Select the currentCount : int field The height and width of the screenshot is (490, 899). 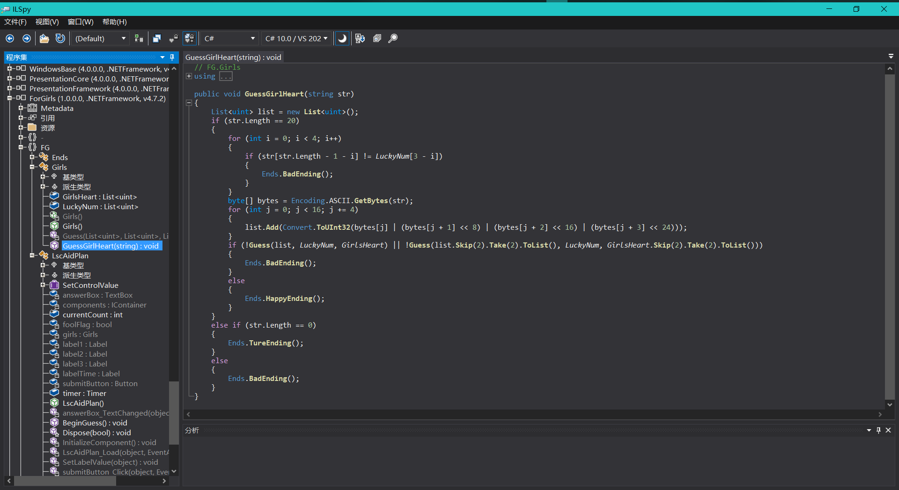coord(93,314)
